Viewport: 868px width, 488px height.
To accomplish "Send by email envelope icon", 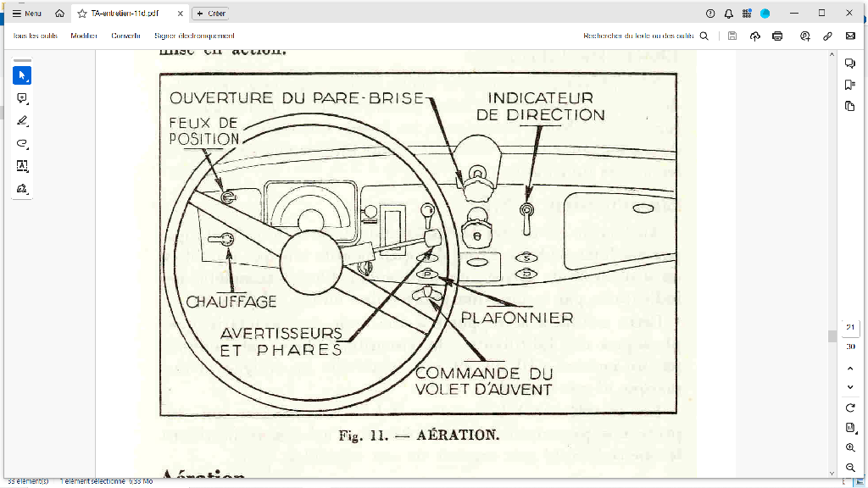I will pos(850,36).
